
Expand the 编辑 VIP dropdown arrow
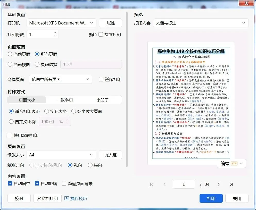(x=241, y=164)
